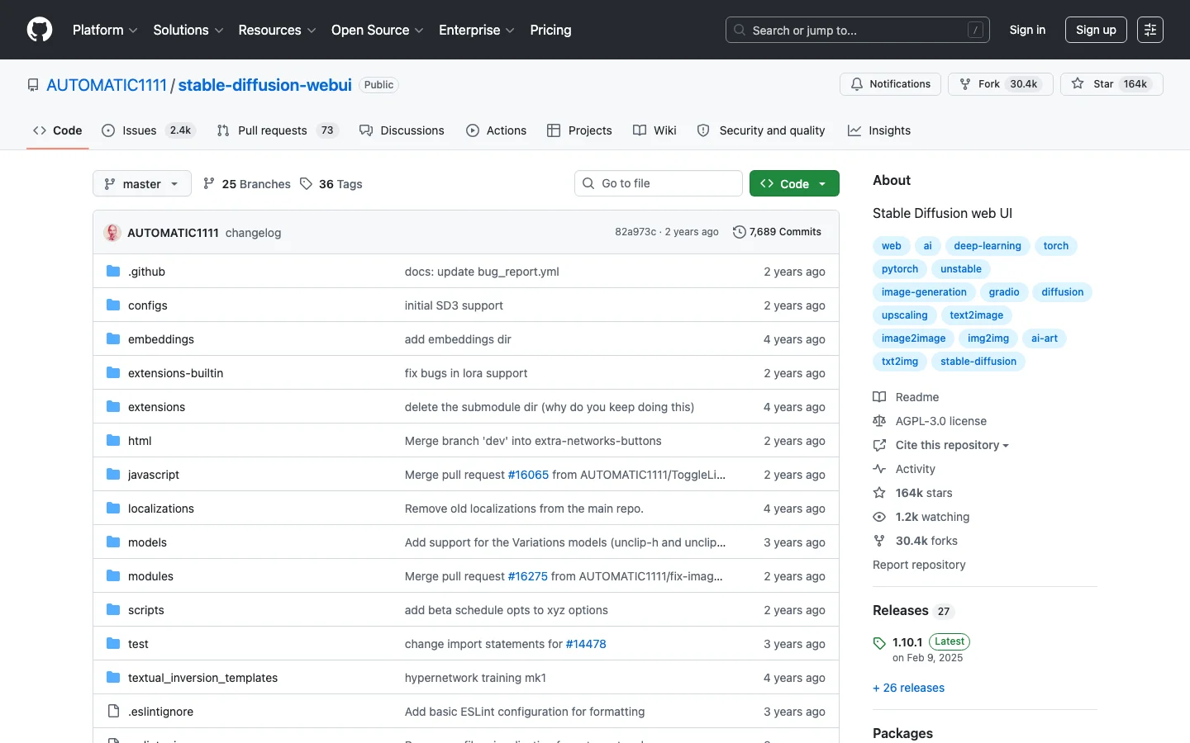Image resolution: width=1190 pixels, height=743 pixels.
Task: Click AUTOMATIC1111 avatar in commit bar
Action: click(x=112, y=233)
